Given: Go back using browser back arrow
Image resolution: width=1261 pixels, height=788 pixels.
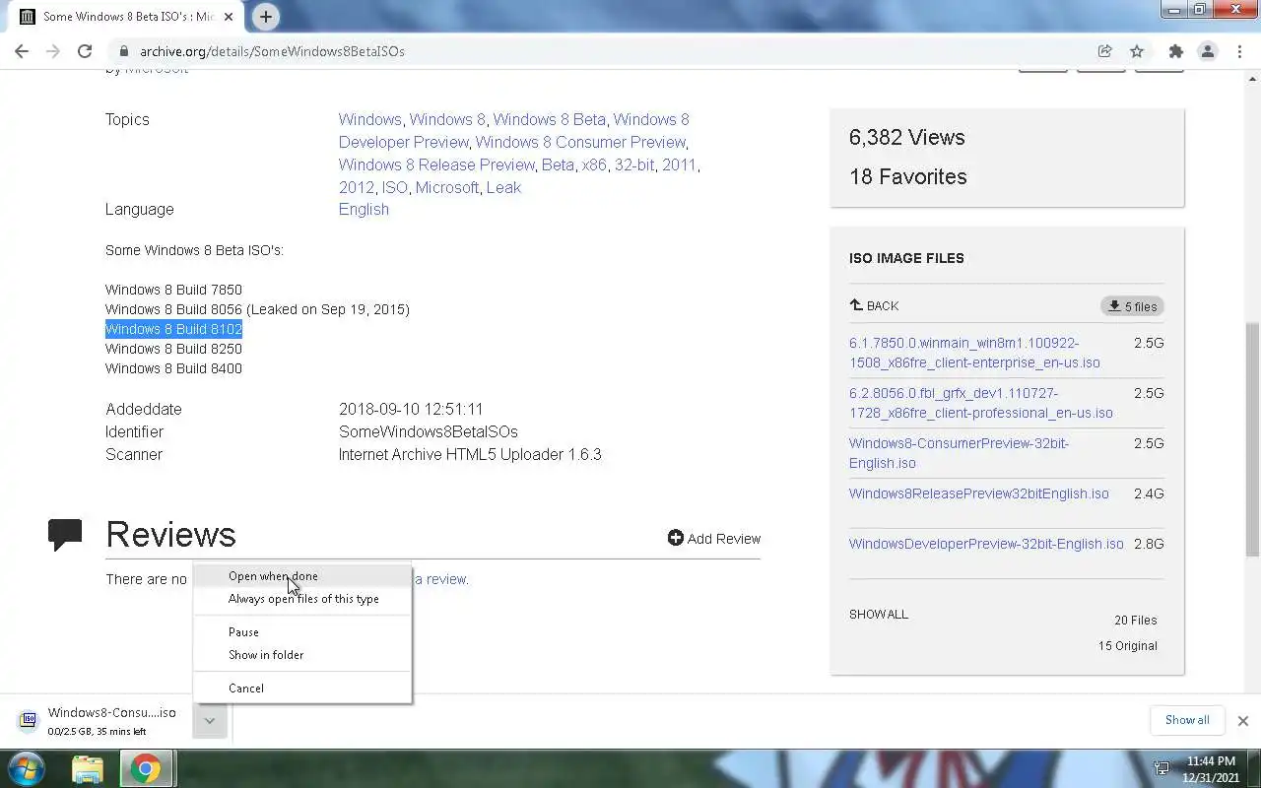Looking at the screenshot, I should pos(22,51).
